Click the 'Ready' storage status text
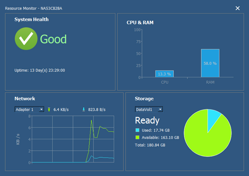This screenshot has width=249, height=176. coord(147,120)
